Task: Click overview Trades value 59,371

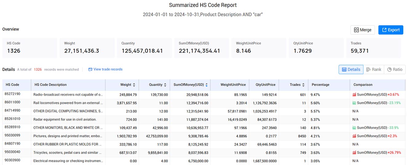Action: click(x=359, y=51)
